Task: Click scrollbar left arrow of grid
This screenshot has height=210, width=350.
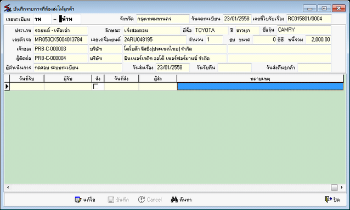Action: pyautogui.click(x=8, y=188)
